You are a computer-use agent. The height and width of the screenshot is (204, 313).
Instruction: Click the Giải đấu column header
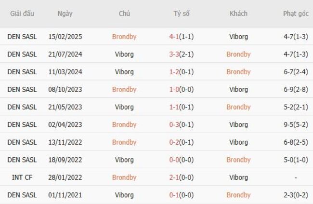coord(22,14)
